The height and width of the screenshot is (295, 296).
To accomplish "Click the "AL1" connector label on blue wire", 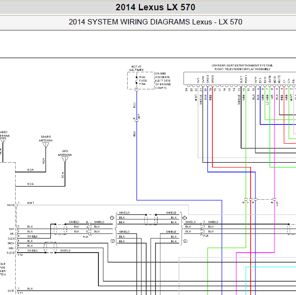I will (139, 117).
